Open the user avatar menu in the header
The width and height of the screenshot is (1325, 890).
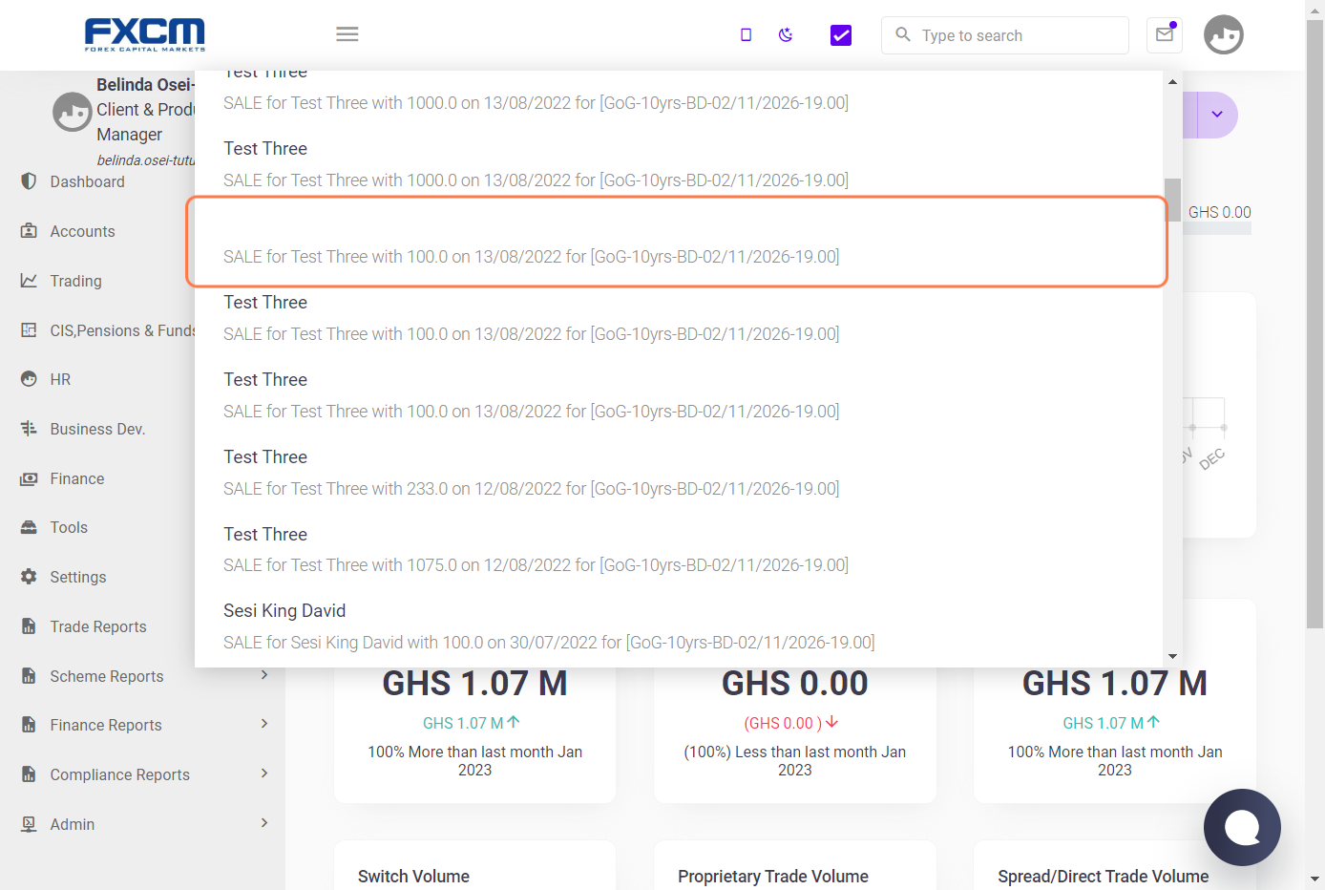1224,35
